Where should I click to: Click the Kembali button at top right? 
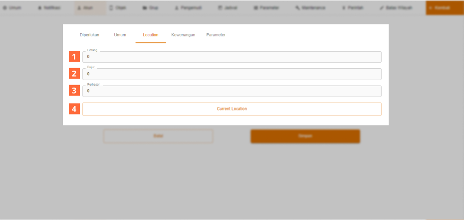(x=444, y=8)
